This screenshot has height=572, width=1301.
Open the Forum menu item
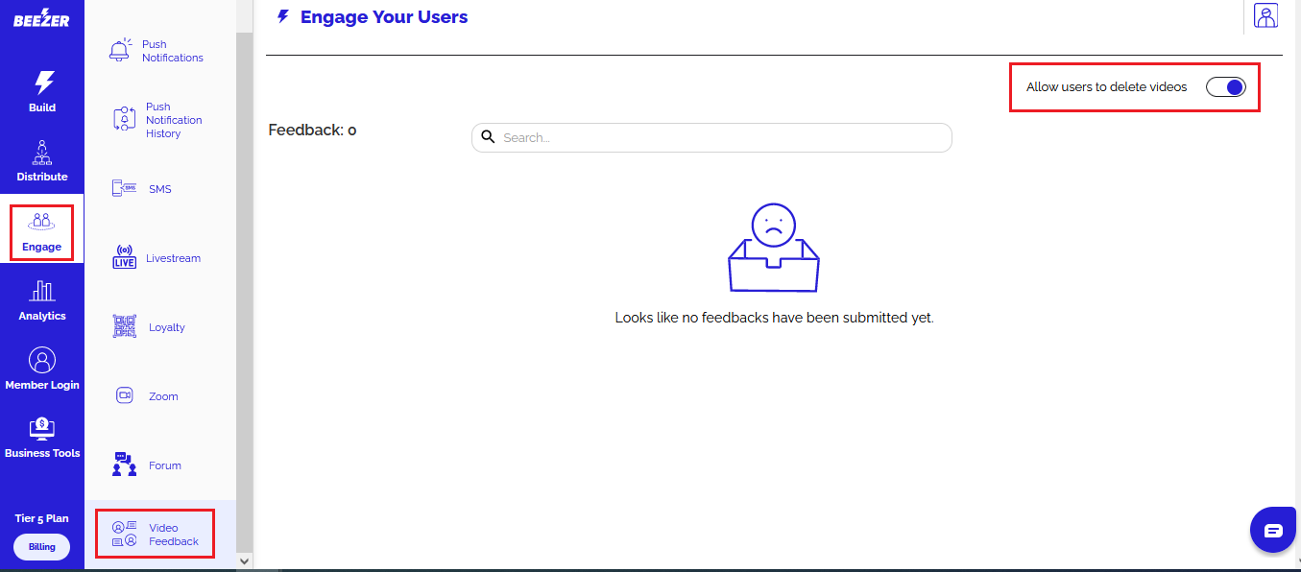click(149, 465)
